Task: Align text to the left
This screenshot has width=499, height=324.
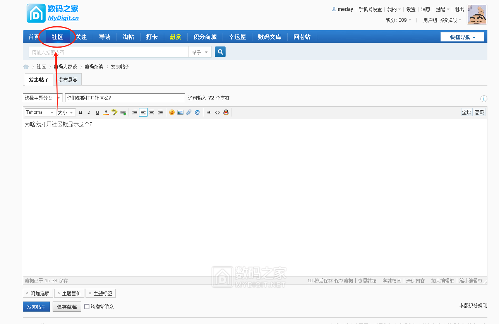Action: pos(143,112)
